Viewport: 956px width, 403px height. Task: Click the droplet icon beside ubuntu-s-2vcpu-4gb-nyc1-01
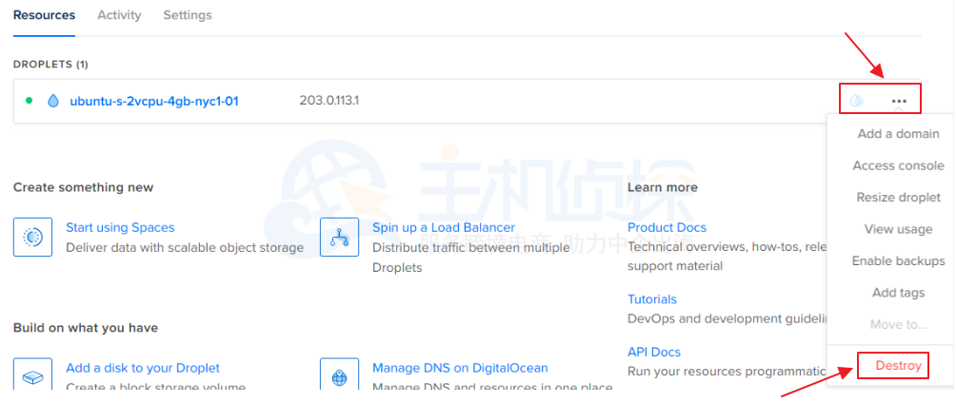pos(53,101)
